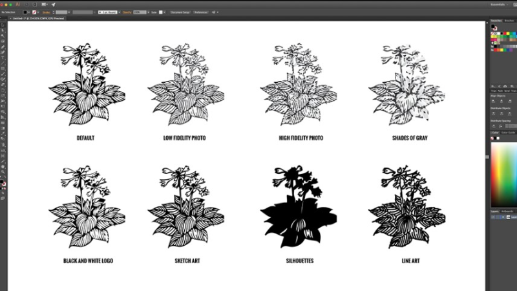Click the Preferences button
This screenshot has height=291, width=517.
[x=201, y=12]
